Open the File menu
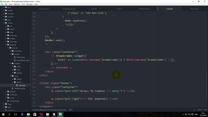This screenshot has height=117, width=208. pos(2,4)
